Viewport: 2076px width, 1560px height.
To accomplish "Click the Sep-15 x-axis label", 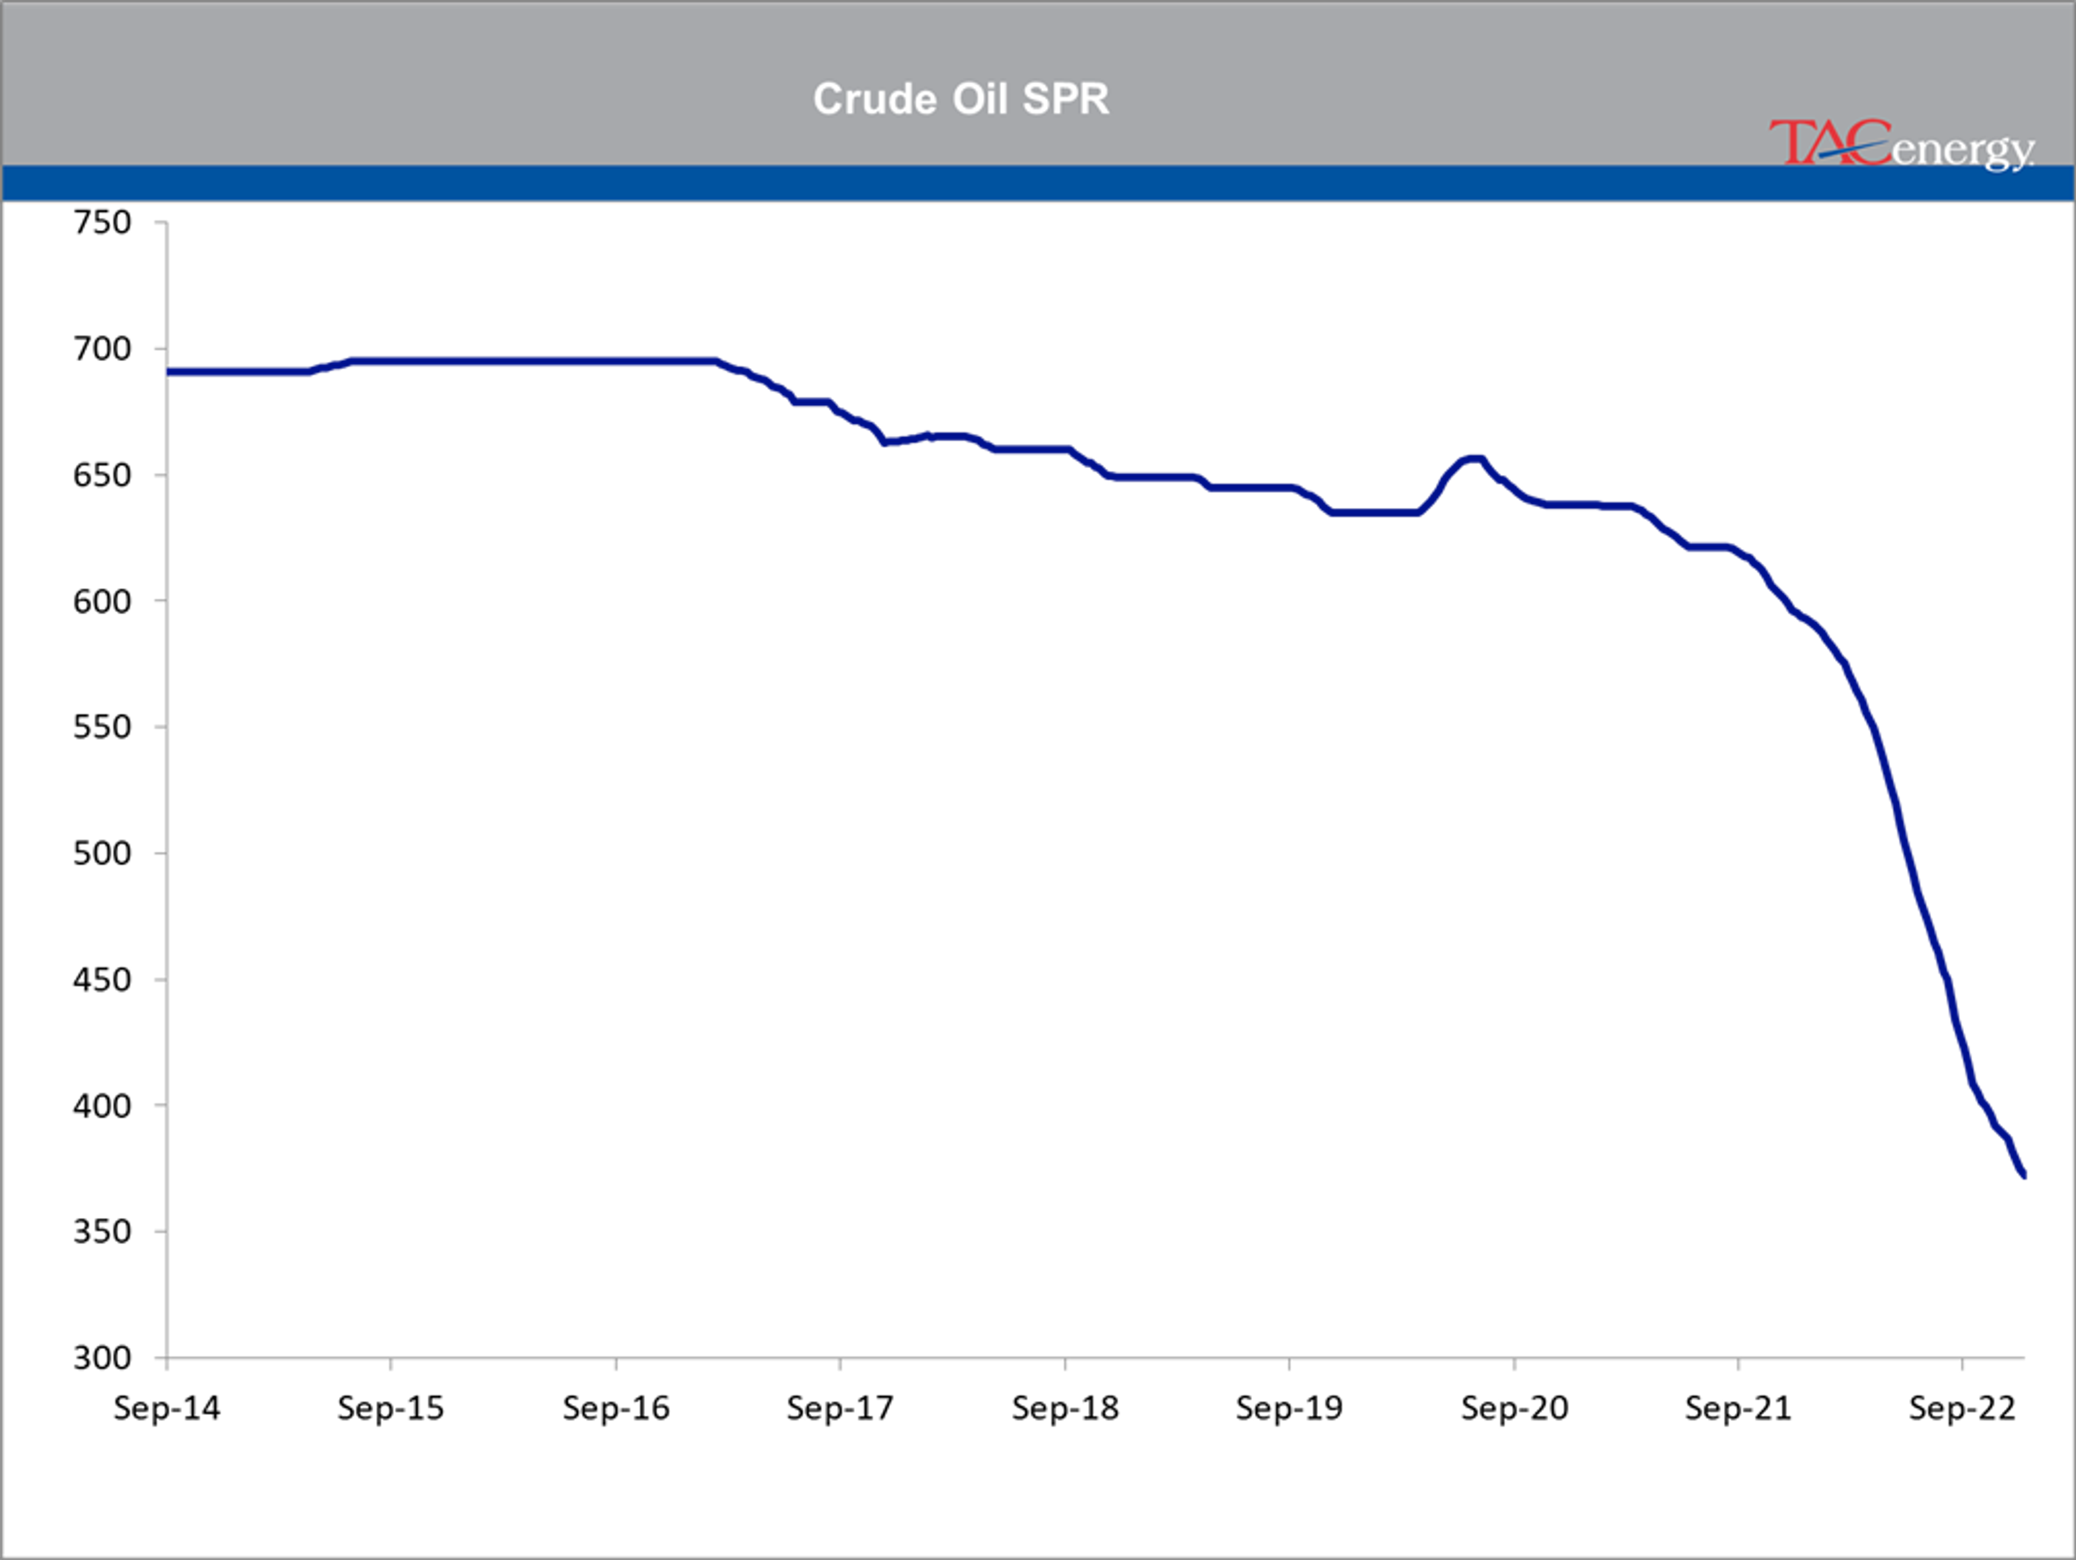I will coord(390,1409).
